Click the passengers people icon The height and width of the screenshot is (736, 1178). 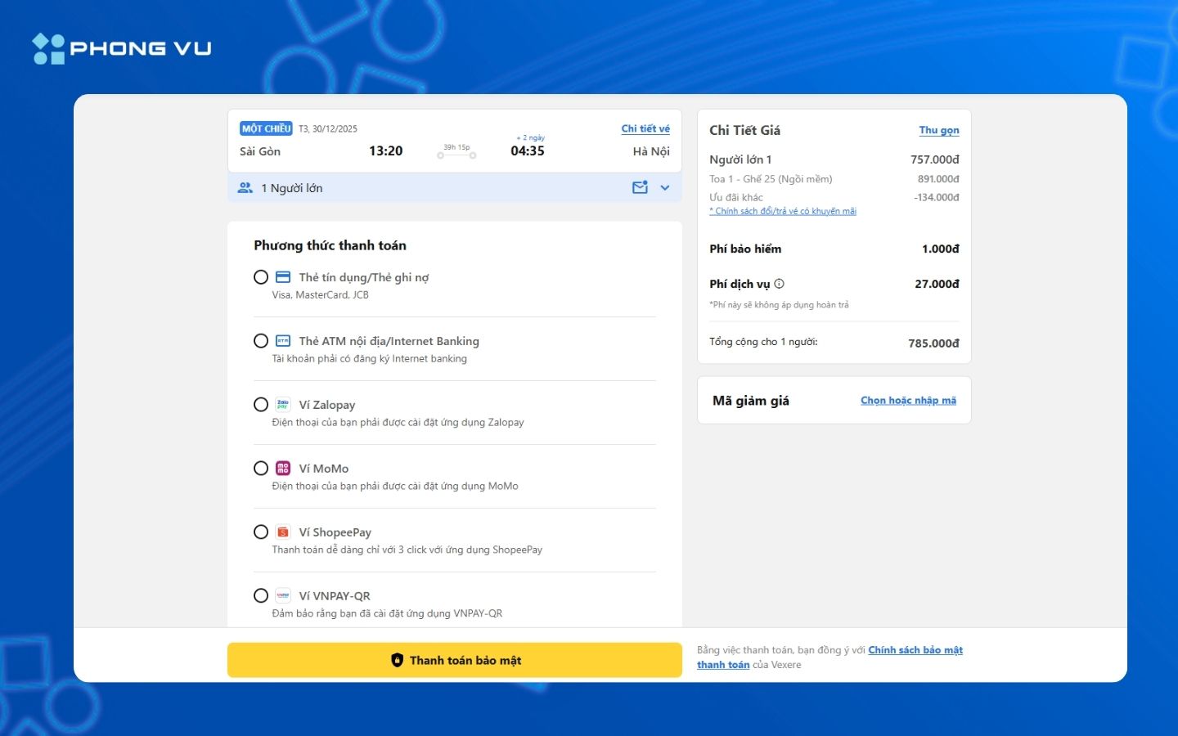245,188
